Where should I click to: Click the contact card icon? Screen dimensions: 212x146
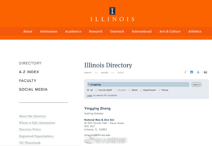tap(205, 72)
